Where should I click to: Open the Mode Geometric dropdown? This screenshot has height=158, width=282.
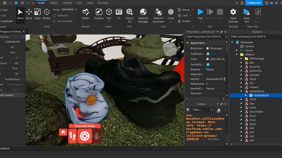coord(69,9)
